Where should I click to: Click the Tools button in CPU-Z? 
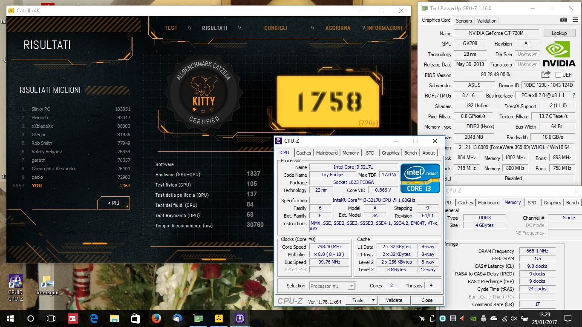(358, 300)
